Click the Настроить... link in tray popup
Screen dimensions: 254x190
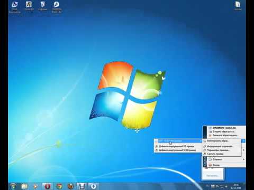point(213,176)
